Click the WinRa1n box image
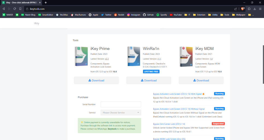Image resolution: width=264 pixels, height=140 pixels. pos(134,56)
